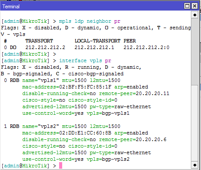This screenshot has width=201, height=170.
Task: Click name="vpls2" entry
Action: click(x=41, y=127)
